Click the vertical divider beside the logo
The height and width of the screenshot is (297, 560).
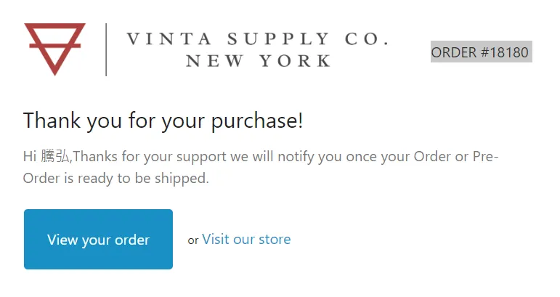(106, 49)
